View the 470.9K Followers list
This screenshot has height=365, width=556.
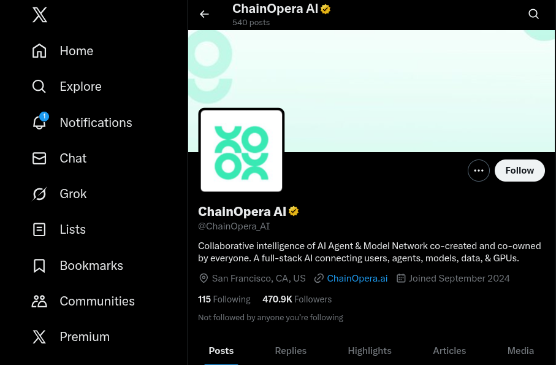[x=297, y=299]
